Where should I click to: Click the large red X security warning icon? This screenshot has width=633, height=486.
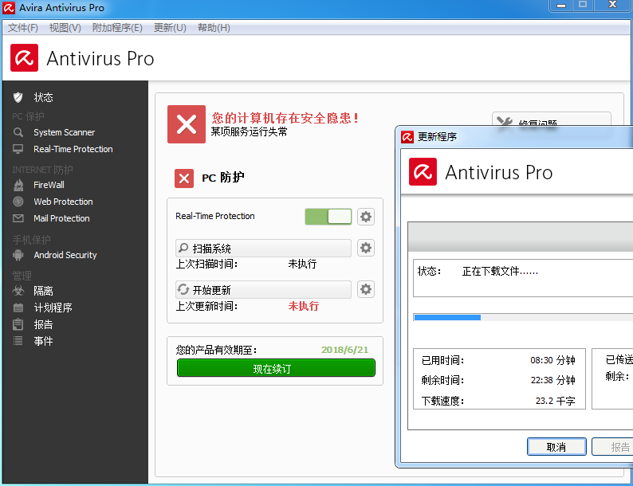[187, 124]
